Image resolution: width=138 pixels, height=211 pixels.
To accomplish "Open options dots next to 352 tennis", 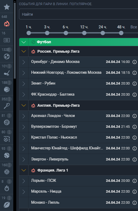I will point(9,99).
